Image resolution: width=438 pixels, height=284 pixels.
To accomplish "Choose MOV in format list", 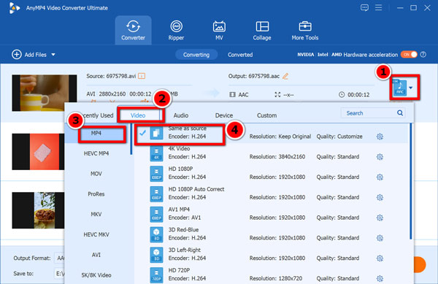I will click(x=96, y=174).
